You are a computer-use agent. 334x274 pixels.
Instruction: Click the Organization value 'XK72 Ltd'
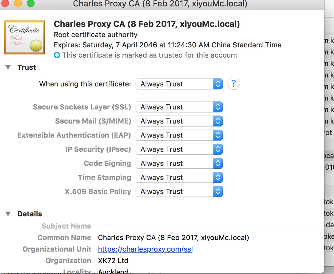click(113, 261)
